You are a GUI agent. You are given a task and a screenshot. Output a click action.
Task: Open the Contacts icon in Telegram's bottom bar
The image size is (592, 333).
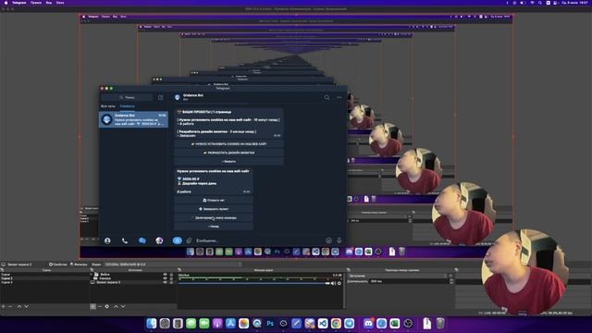tap(107, 240)
